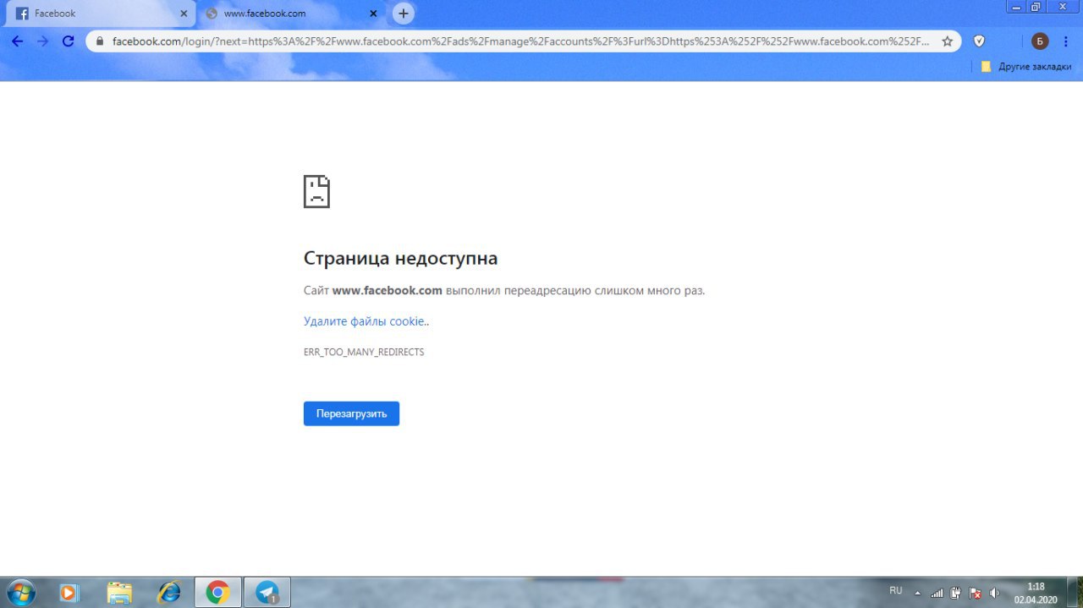Open the Action Center flag icon
1083x608 pixels.
pyautogui.click(x=975, y=593)
